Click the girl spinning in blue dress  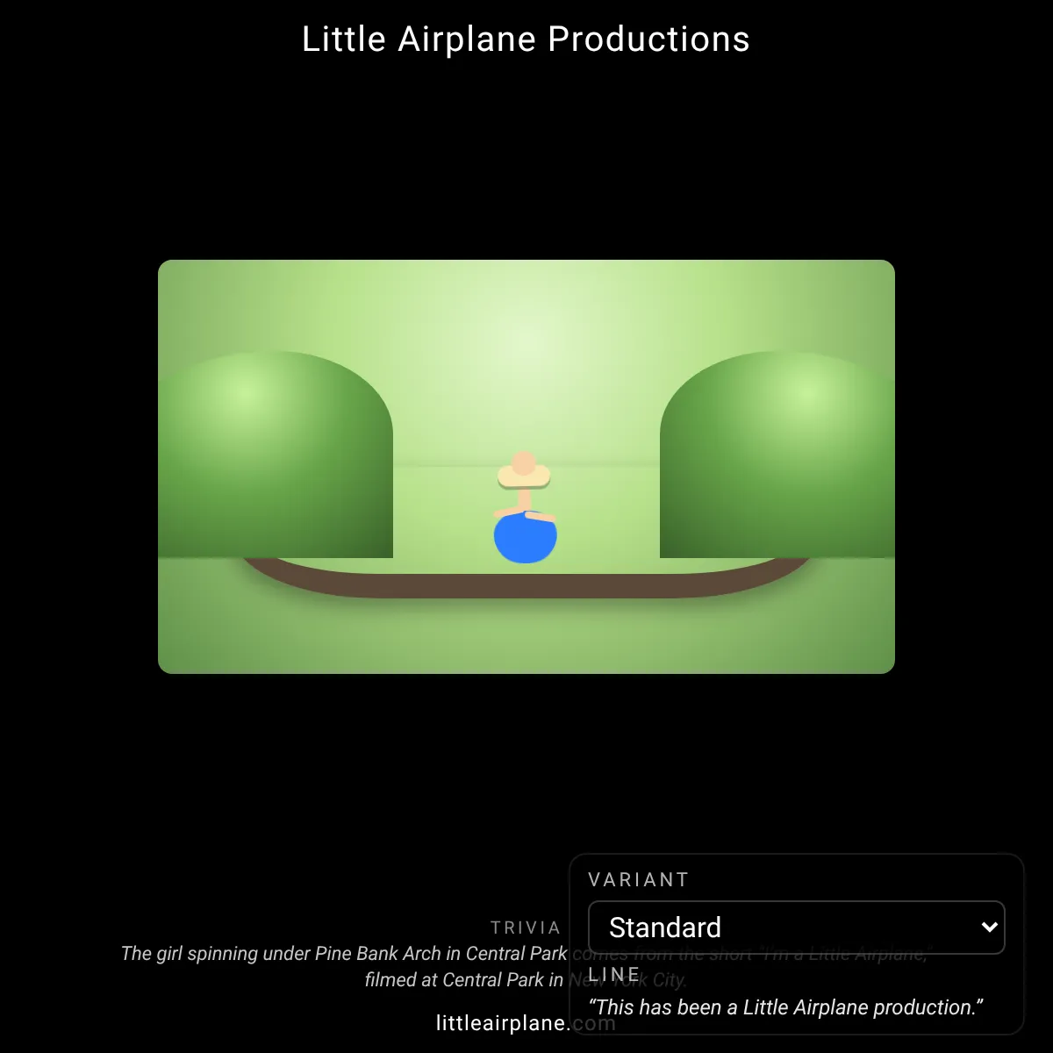point(525,508)
